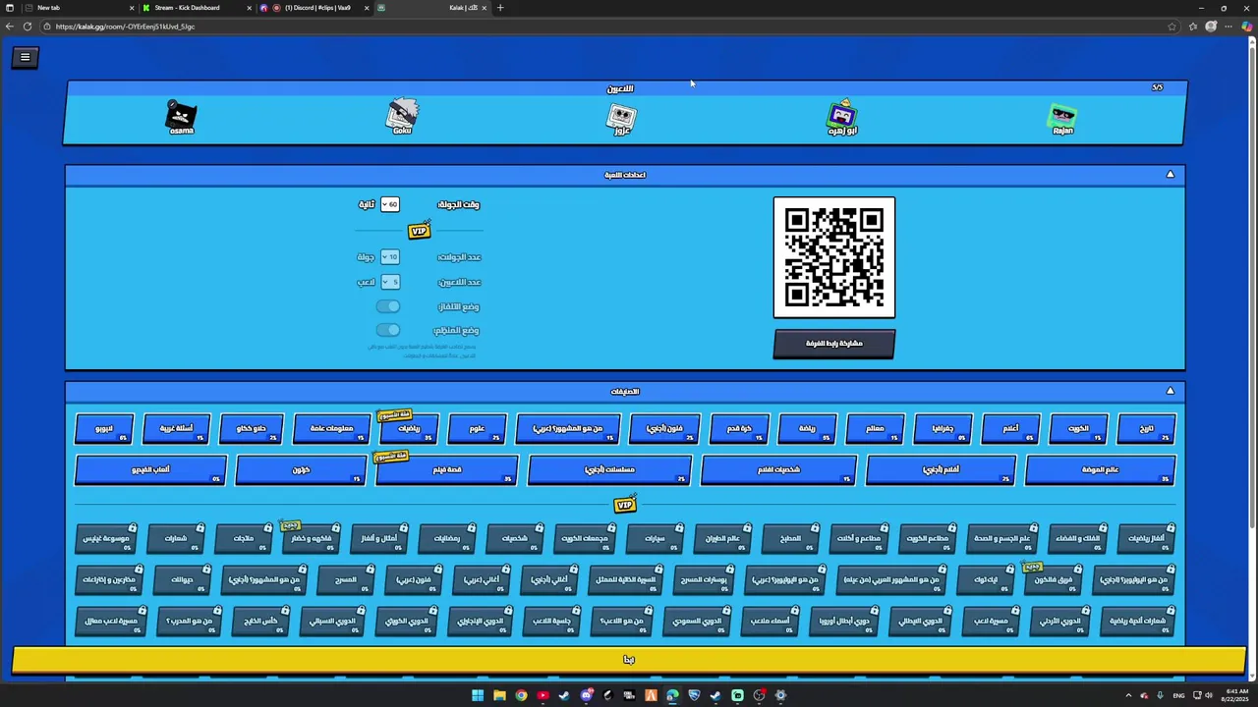1258x707 pixels.
Task: Click the lock on حيوانات category
Action: tap(205, 570)
